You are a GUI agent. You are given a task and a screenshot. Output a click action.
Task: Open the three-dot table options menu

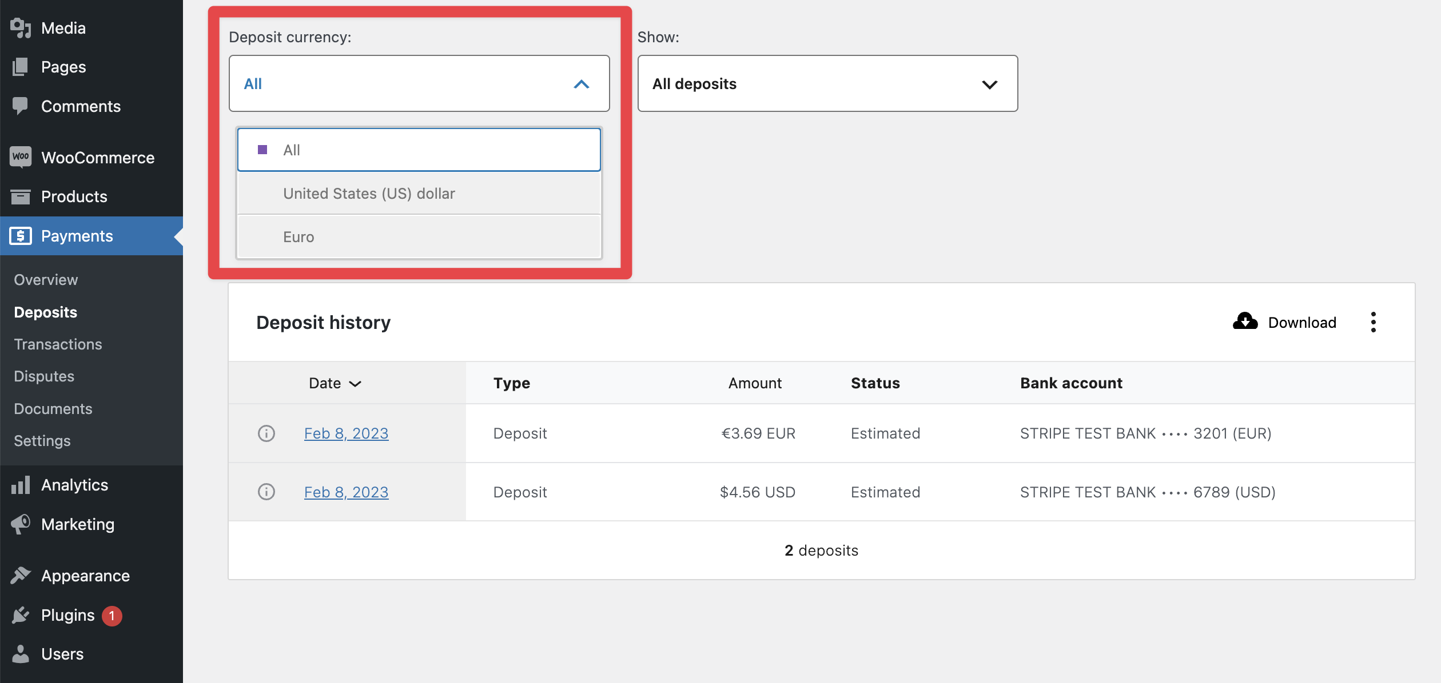pos(1373,322)
